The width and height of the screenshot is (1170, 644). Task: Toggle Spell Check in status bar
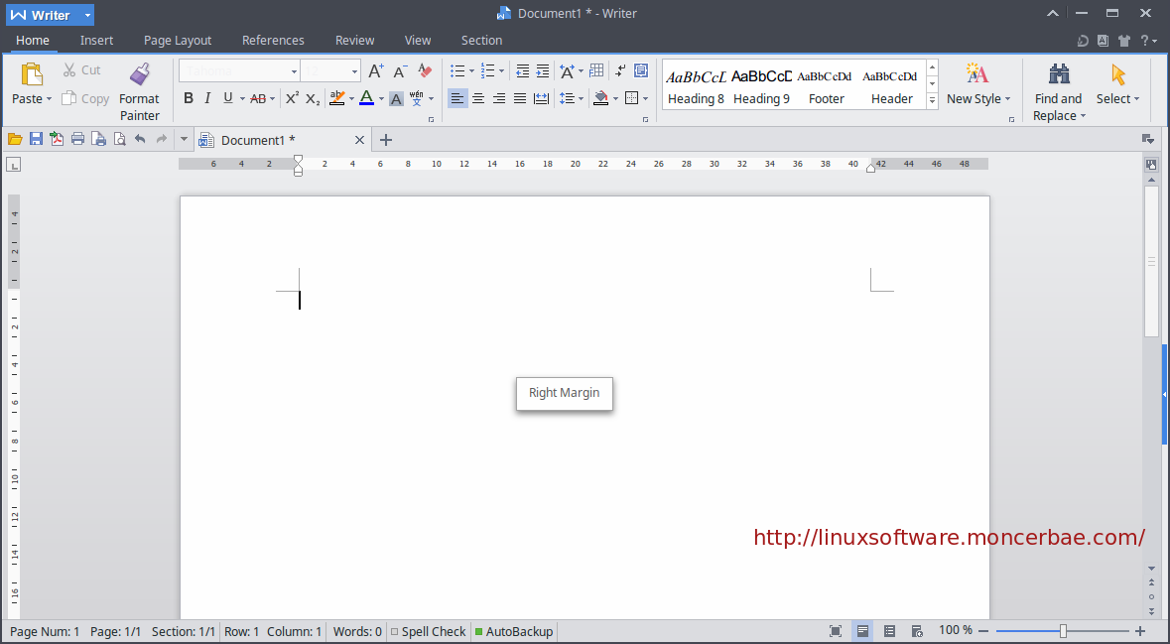coord(428,631)
